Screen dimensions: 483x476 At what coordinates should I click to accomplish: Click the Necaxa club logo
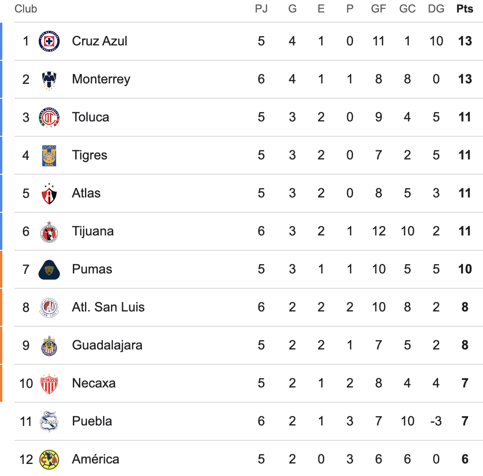pyautogui.click(x=49, y=383)
